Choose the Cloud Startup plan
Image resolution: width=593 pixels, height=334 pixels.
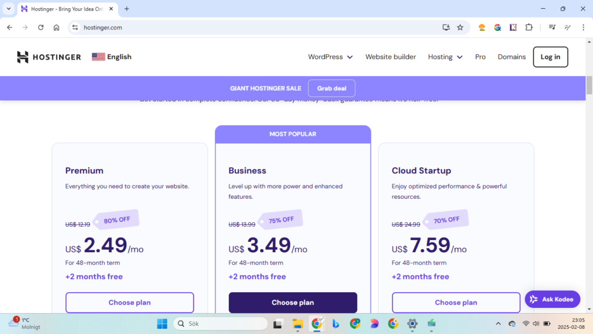[x=456, y=302]
